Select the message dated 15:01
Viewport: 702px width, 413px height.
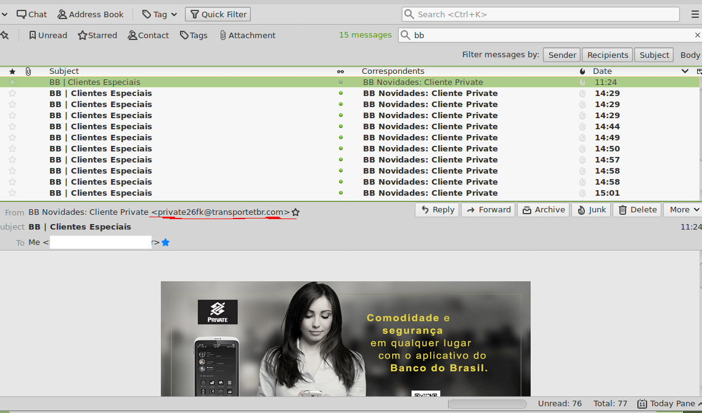pos(349,193)
